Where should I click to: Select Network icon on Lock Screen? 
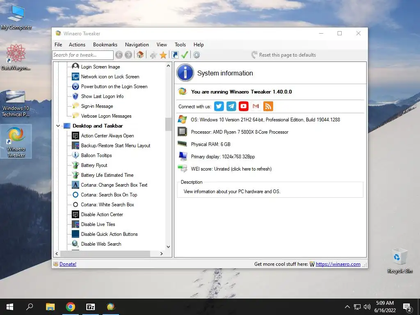110,77
